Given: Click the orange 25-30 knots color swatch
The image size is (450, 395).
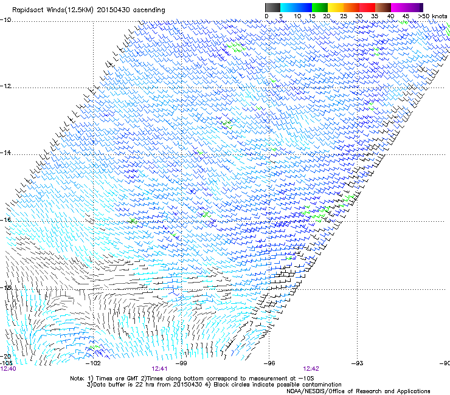Looking at the screenshot, I should tap(351, 7).
